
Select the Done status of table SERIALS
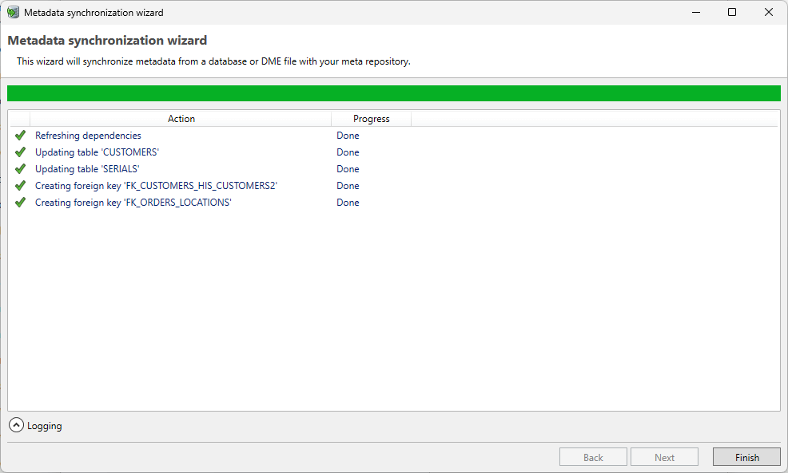(x=348, y=168)
